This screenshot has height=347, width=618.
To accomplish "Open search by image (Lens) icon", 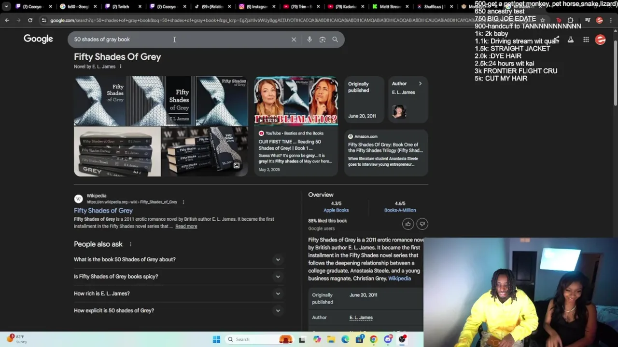I will pyautogui.click(x=323, y=40).
